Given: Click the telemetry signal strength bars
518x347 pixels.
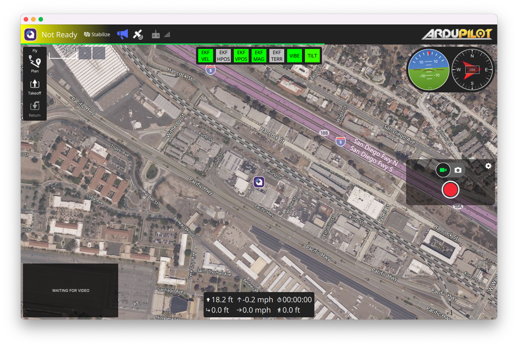Looking at the screenshot, I should (167, 34).
